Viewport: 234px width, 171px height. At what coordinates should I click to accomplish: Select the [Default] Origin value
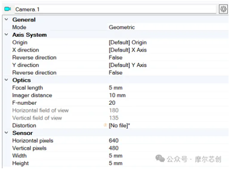pyautogui.click(x=128, y=43)
